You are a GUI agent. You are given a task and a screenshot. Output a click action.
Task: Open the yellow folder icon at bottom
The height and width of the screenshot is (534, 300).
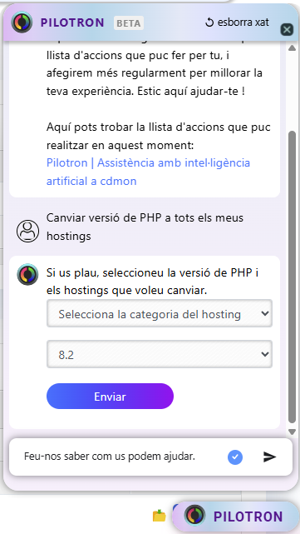[159, 516]
